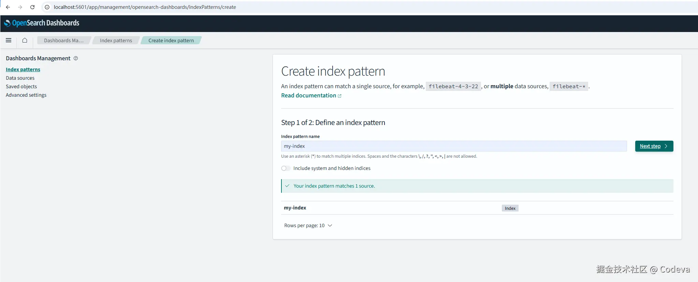Go to the Home icon

pos(25,40)
